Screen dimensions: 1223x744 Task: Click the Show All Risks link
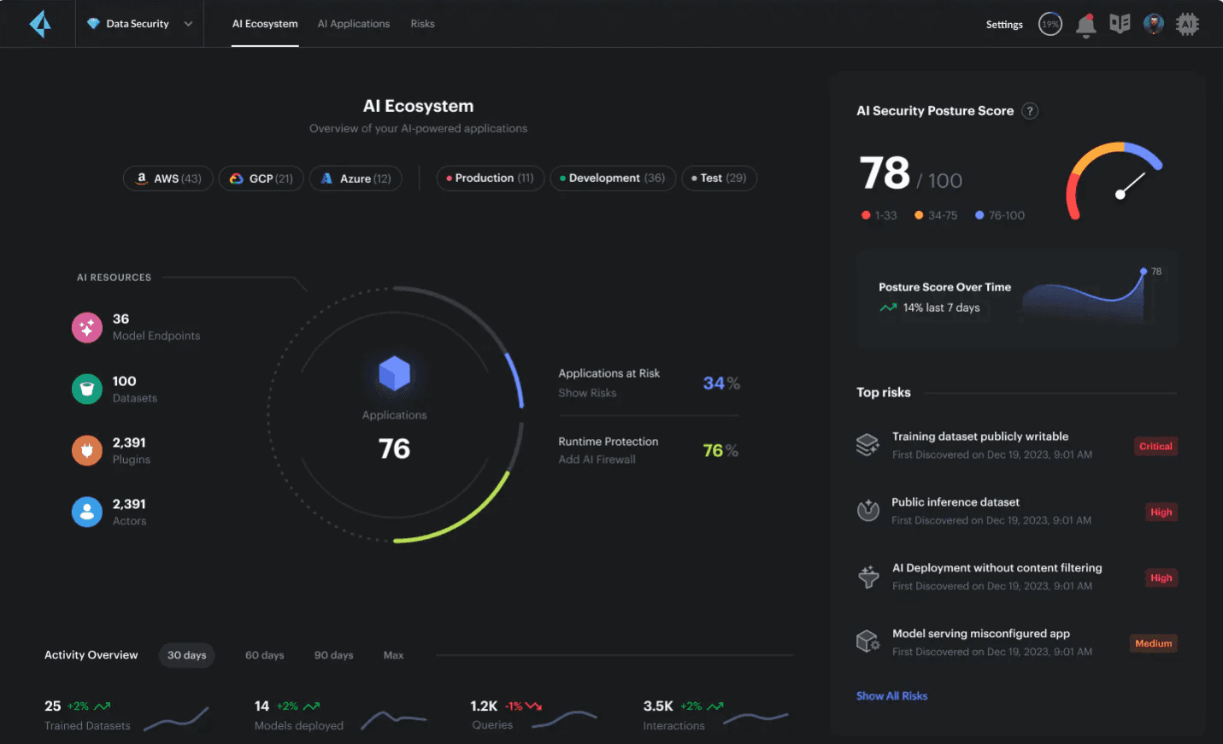click(x=891, y=695)
